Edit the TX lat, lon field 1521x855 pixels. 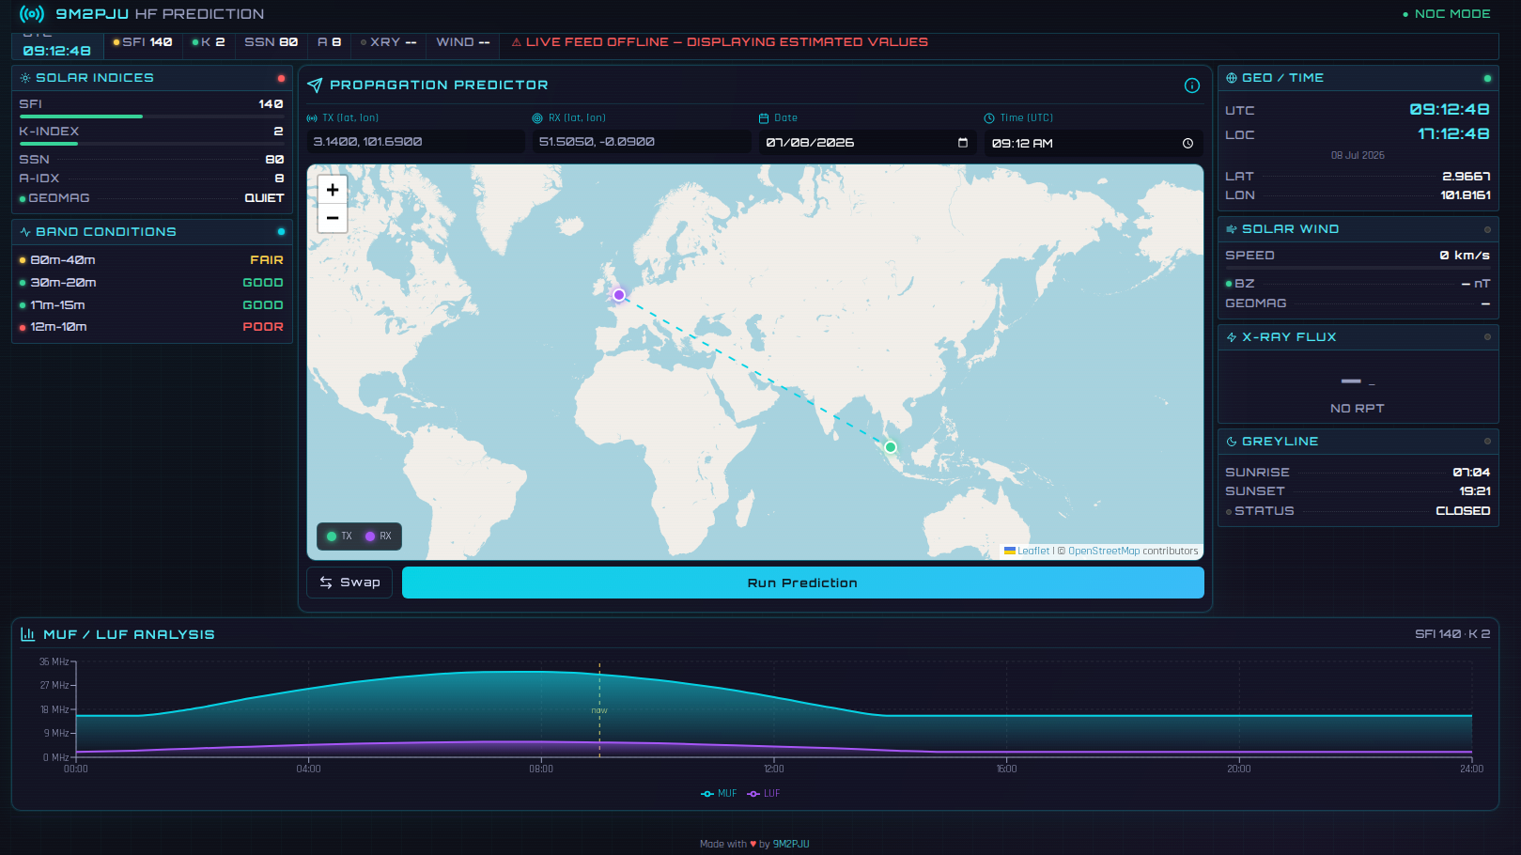(415, 142)
